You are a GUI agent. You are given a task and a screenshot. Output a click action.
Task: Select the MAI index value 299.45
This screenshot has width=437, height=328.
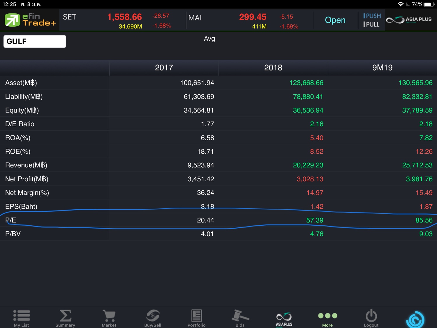tap(253, 17)
